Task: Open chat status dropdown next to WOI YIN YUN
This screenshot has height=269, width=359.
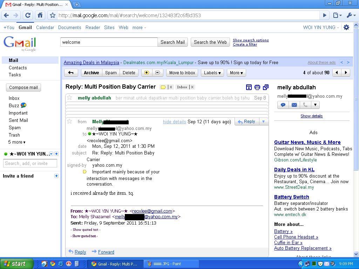Action: pos(51,154)
